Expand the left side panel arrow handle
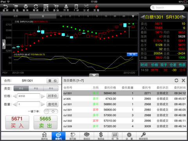Viewport: 188px width, 141px height. tap(4, 44)
